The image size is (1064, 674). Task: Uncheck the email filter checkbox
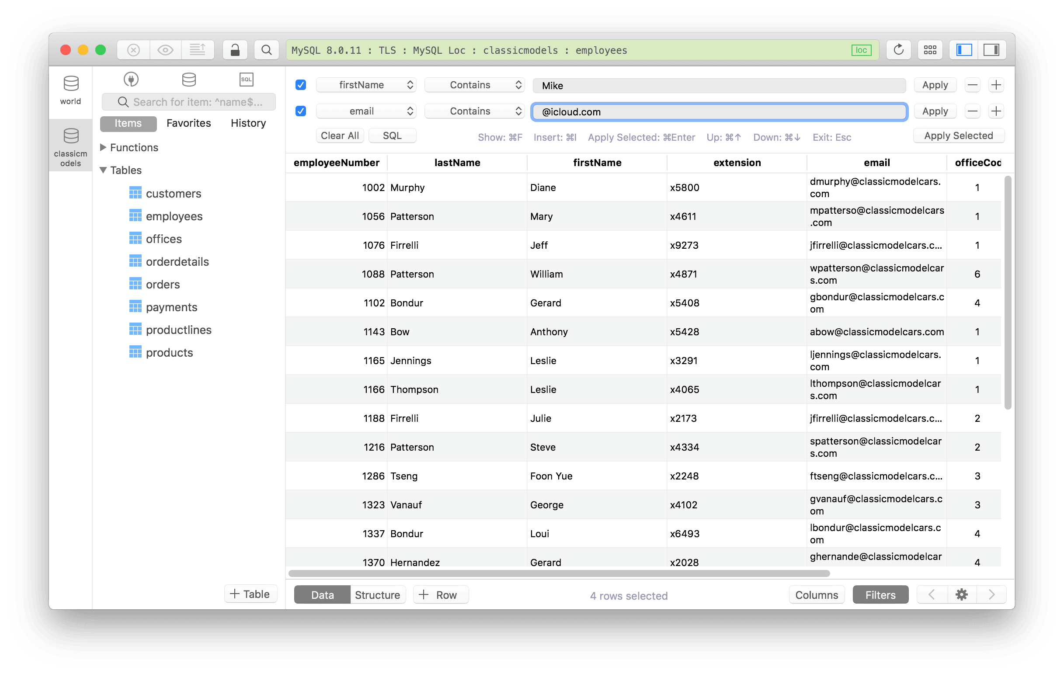(301, 111)
